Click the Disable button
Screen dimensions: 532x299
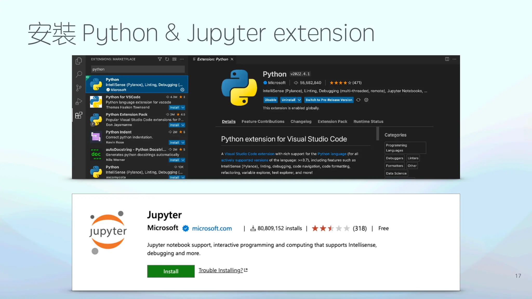click(x=270, y=100)
